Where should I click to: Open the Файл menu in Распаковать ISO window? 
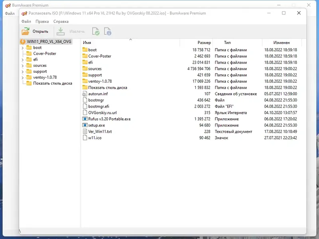point(26,22)
